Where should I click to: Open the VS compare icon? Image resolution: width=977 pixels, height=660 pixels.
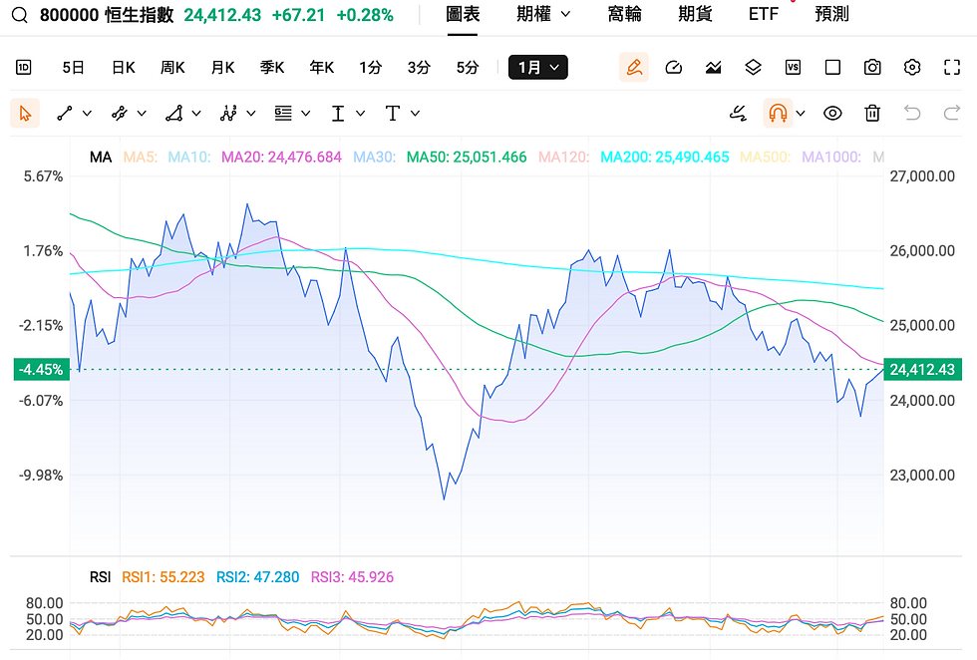(793, 68)
